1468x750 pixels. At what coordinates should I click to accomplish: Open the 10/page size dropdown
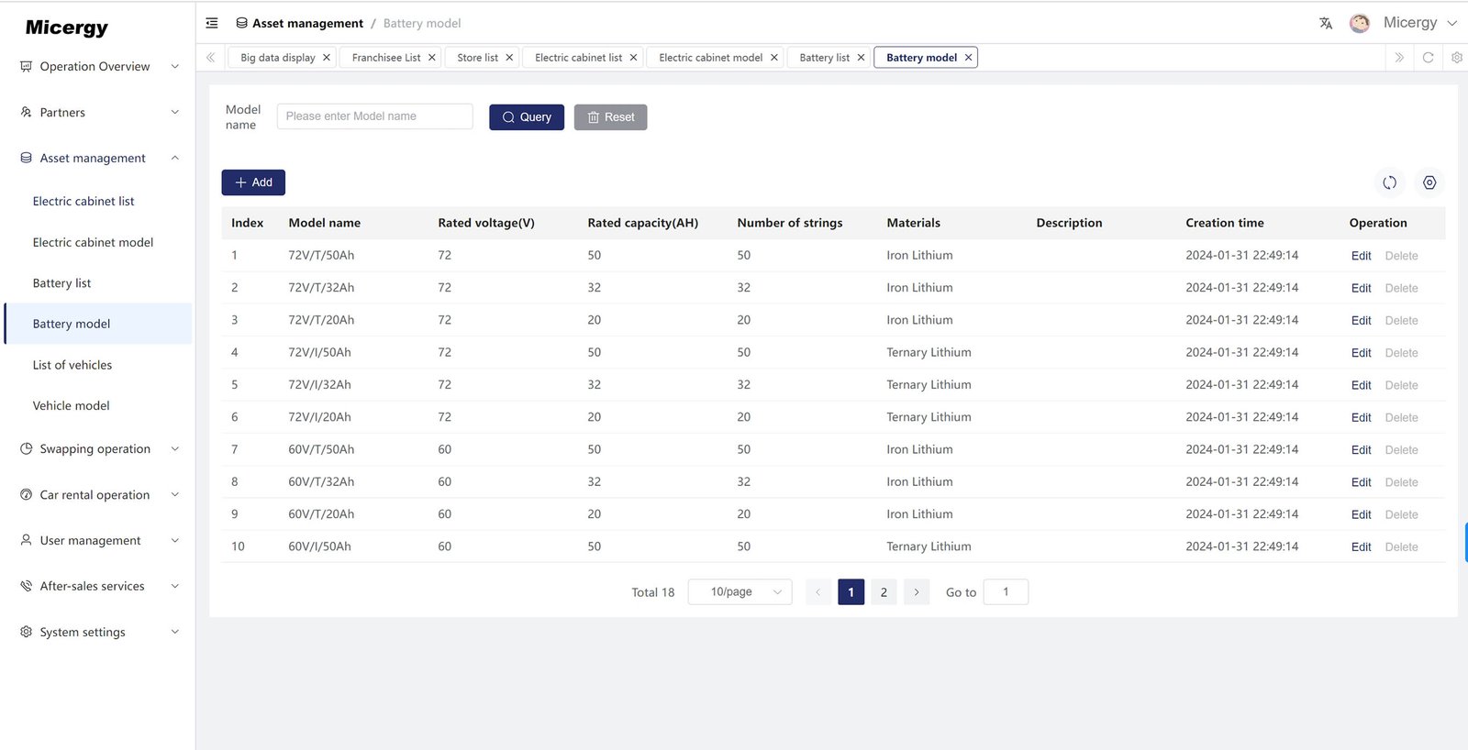(x=740, y=592)
